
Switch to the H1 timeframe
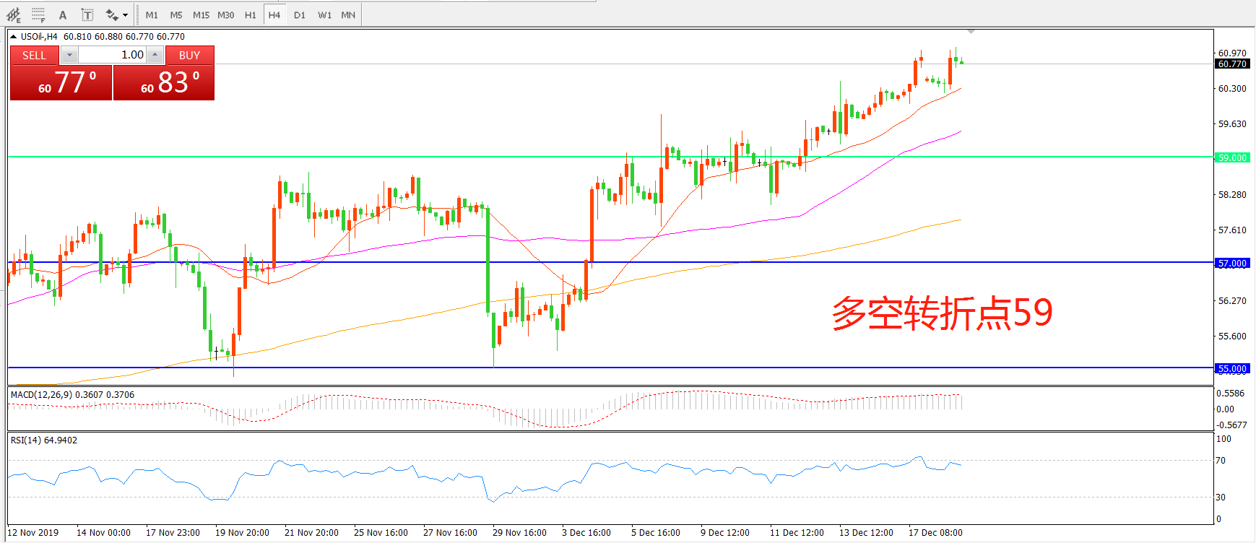click(250, 14)
